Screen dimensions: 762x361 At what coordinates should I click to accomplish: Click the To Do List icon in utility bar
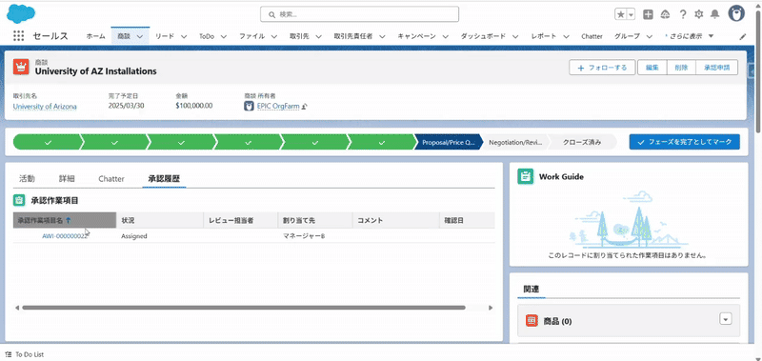tap(10, 354)
